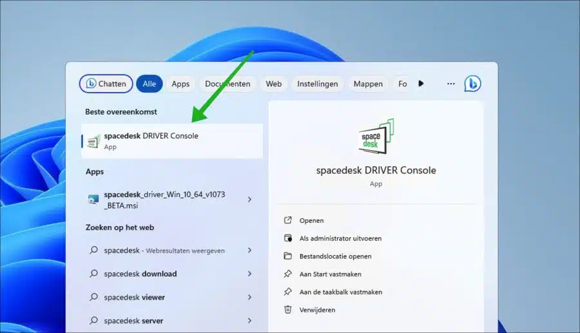This screenshot has width=580, height=333.
Task: Click Openen action
Action: click(311, 221)
